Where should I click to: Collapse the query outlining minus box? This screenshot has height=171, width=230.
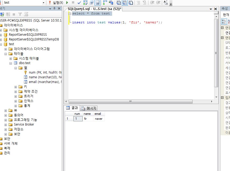(70, 14)
